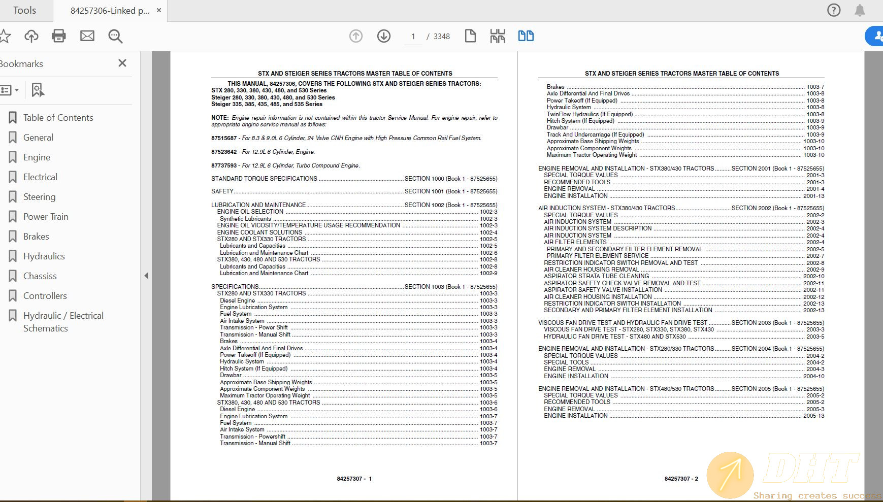Click the Track And Undercarriage (If Equipped) entry
Image resolution: width=883 pixels, height=502 pixels.
click(x=685, y=135)
